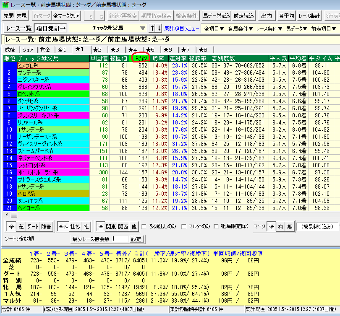The width and height of the screenshot is (340, 316).
Task: Open the ★1 star tab
Action: (x=79, y=49)
